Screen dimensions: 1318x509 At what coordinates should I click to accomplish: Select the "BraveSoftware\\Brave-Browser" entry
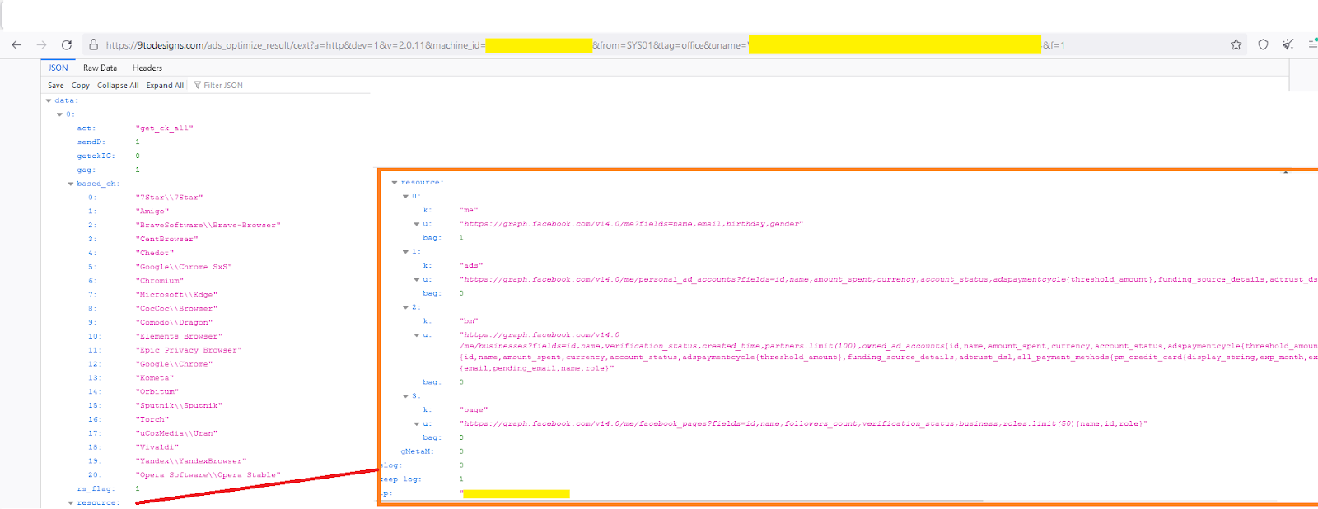[208, 225]
